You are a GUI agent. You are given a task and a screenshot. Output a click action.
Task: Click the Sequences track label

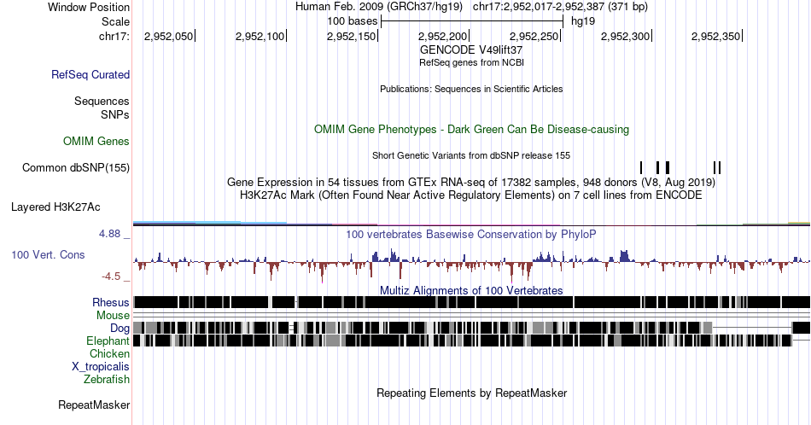(102, 101)
